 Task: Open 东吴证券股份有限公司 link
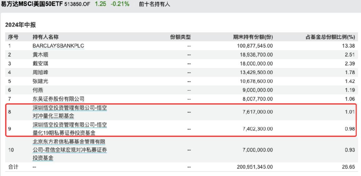(x=59, y=99)
